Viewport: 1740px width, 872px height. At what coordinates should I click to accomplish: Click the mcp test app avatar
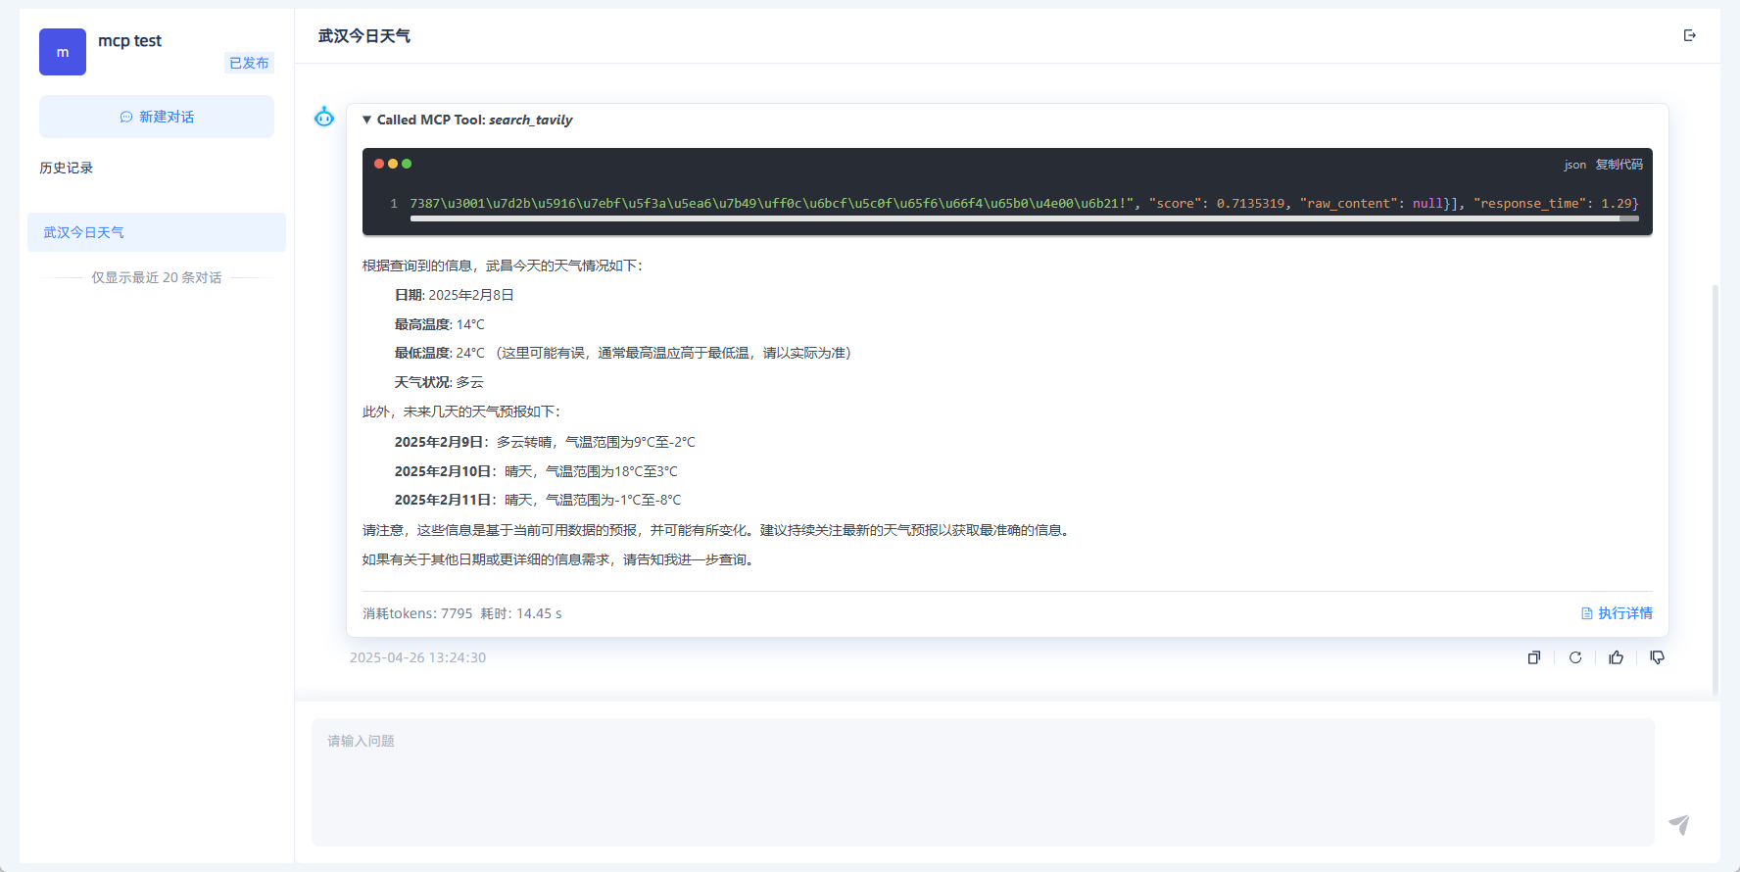(x=63, y=52)
